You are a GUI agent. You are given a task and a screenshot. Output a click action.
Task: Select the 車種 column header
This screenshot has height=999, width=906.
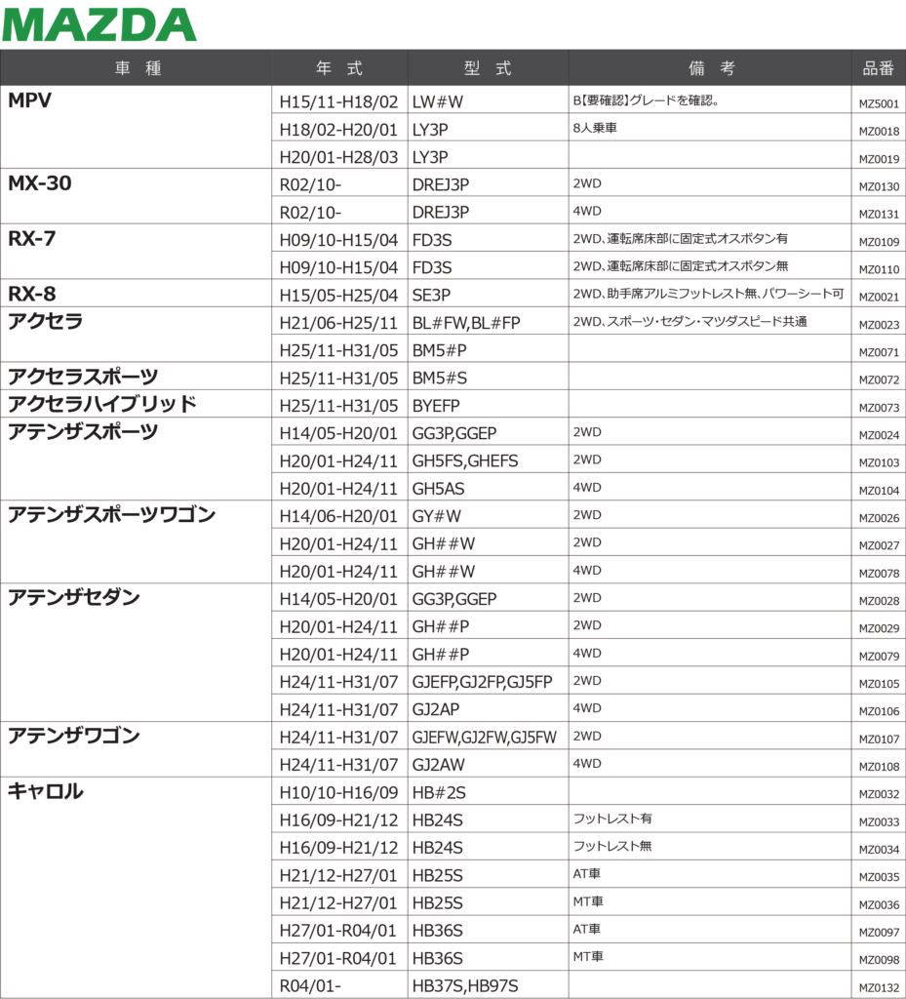137,68
